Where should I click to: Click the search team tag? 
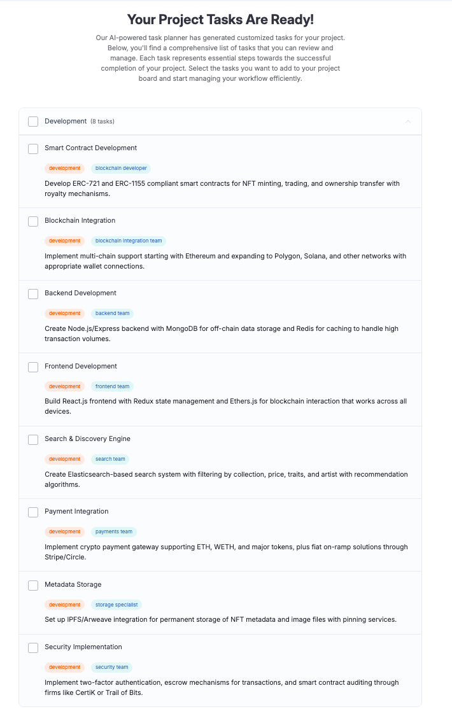(x=110, y=459)
